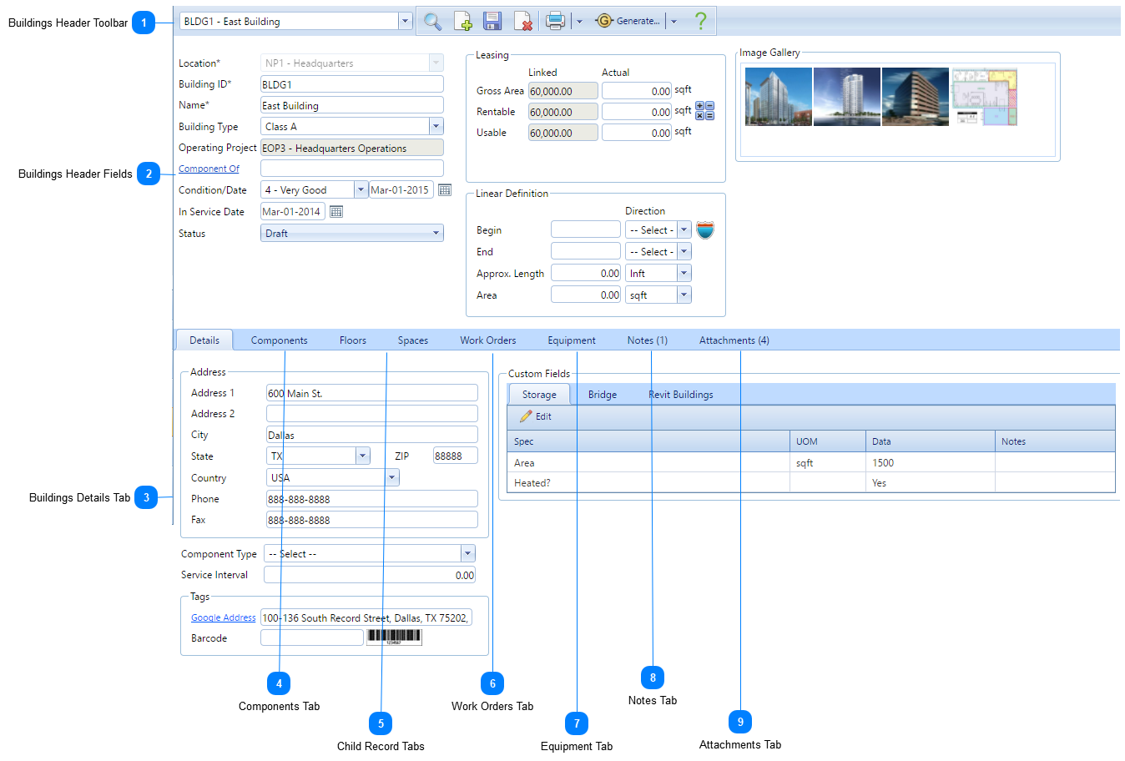
Task: Open the Spaces tab
Action: pos(413,340)
